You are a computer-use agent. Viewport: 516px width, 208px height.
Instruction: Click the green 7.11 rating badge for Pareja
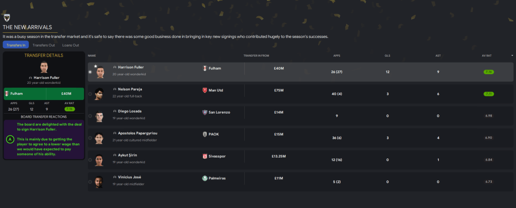tap(488, 94)
